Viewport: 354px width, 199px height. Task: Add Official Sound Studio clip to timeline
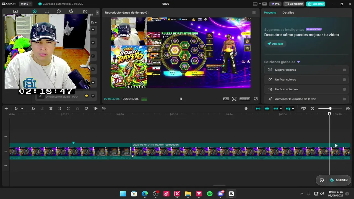[93, 96]
